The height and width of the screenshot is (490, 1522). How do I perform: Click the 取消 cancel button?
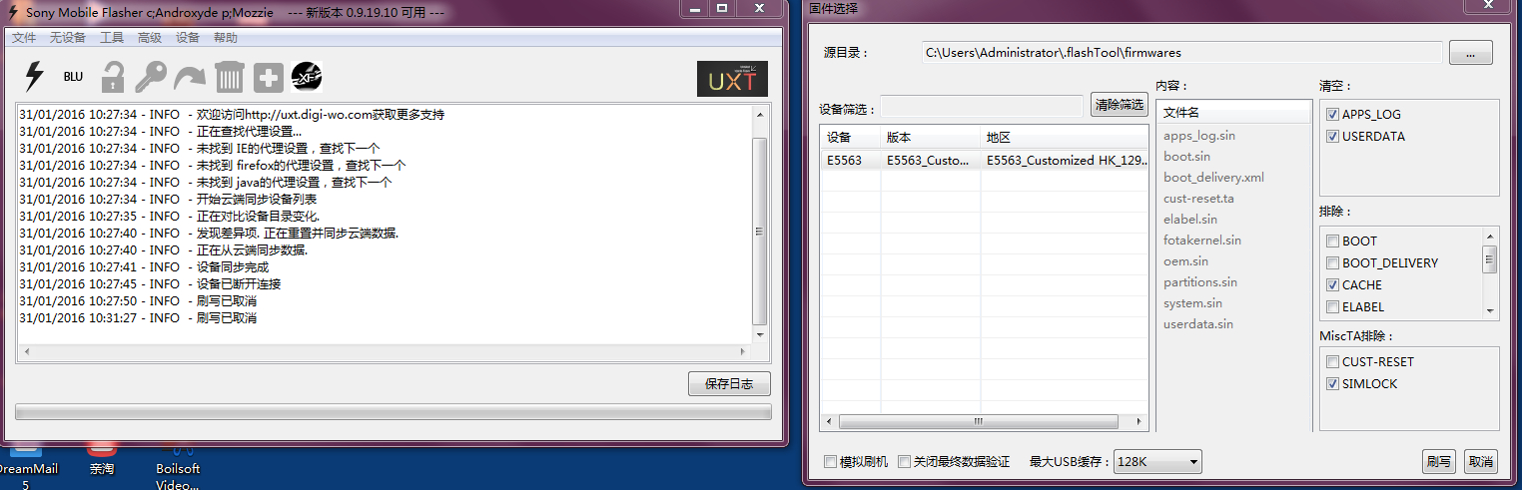pos(1480,461)
